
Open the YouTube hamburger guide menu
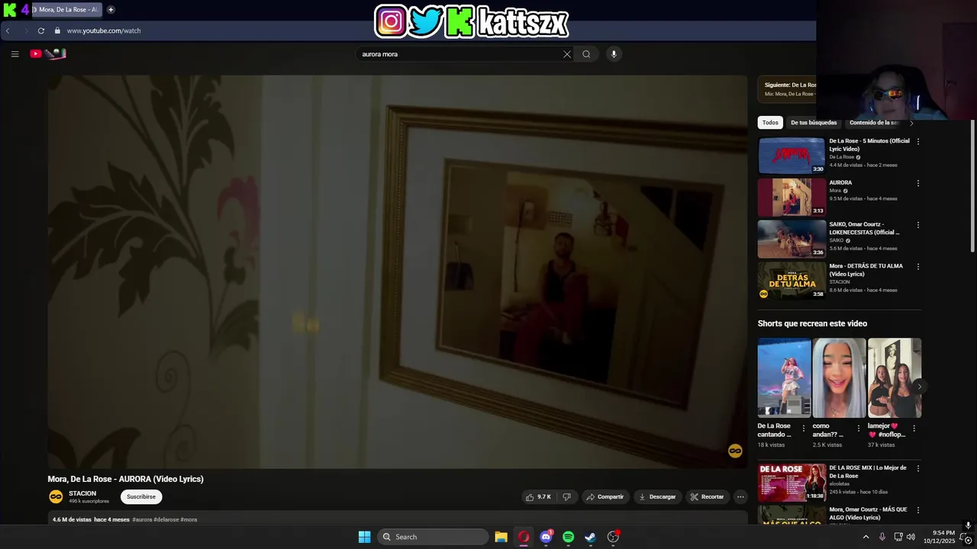point(15,54)
